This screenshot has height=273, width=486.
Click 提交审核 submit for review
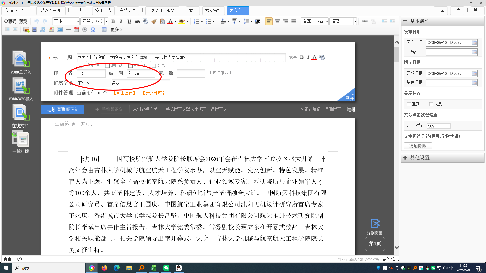tap(213, 11)
